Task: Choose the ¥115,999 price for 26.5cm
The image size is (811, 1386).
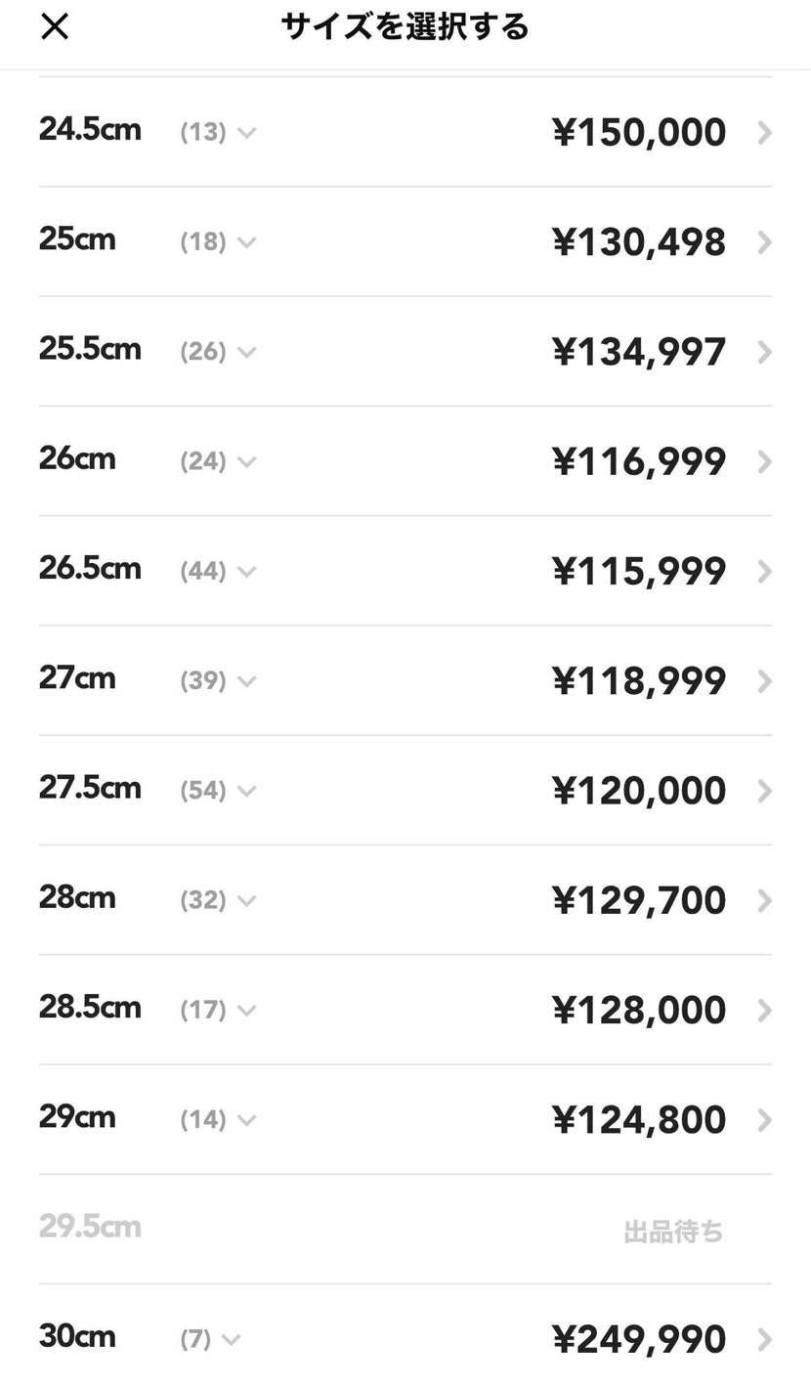Action: [x=639, y=572]
